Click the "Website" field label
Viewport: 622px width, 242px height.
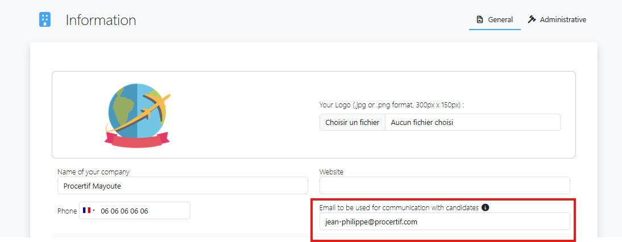331,172
